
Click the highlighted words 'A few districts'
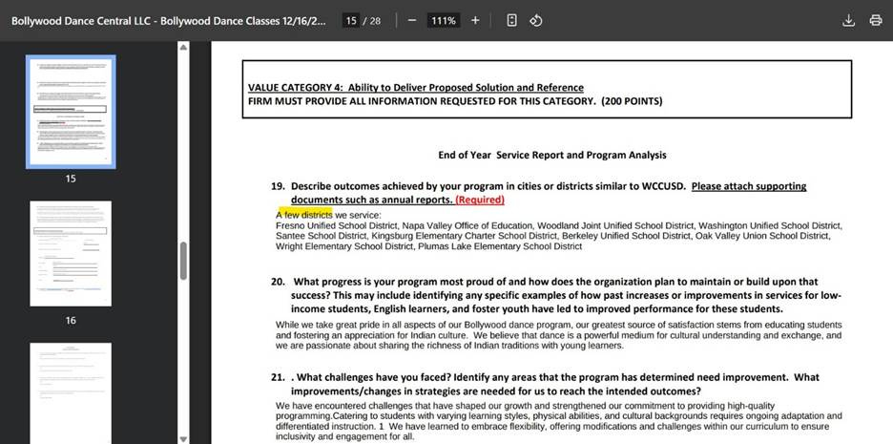click(x=304, y=215)
